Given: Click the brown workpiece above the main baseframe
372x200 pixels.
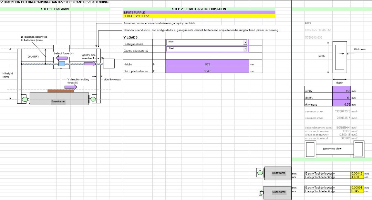Looking at the screenshot, I should pos(61,91).
